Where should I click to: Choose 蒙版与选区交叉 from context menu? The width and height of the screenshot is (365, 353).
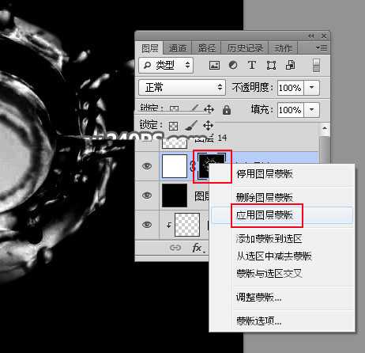(x=282, y=274)
